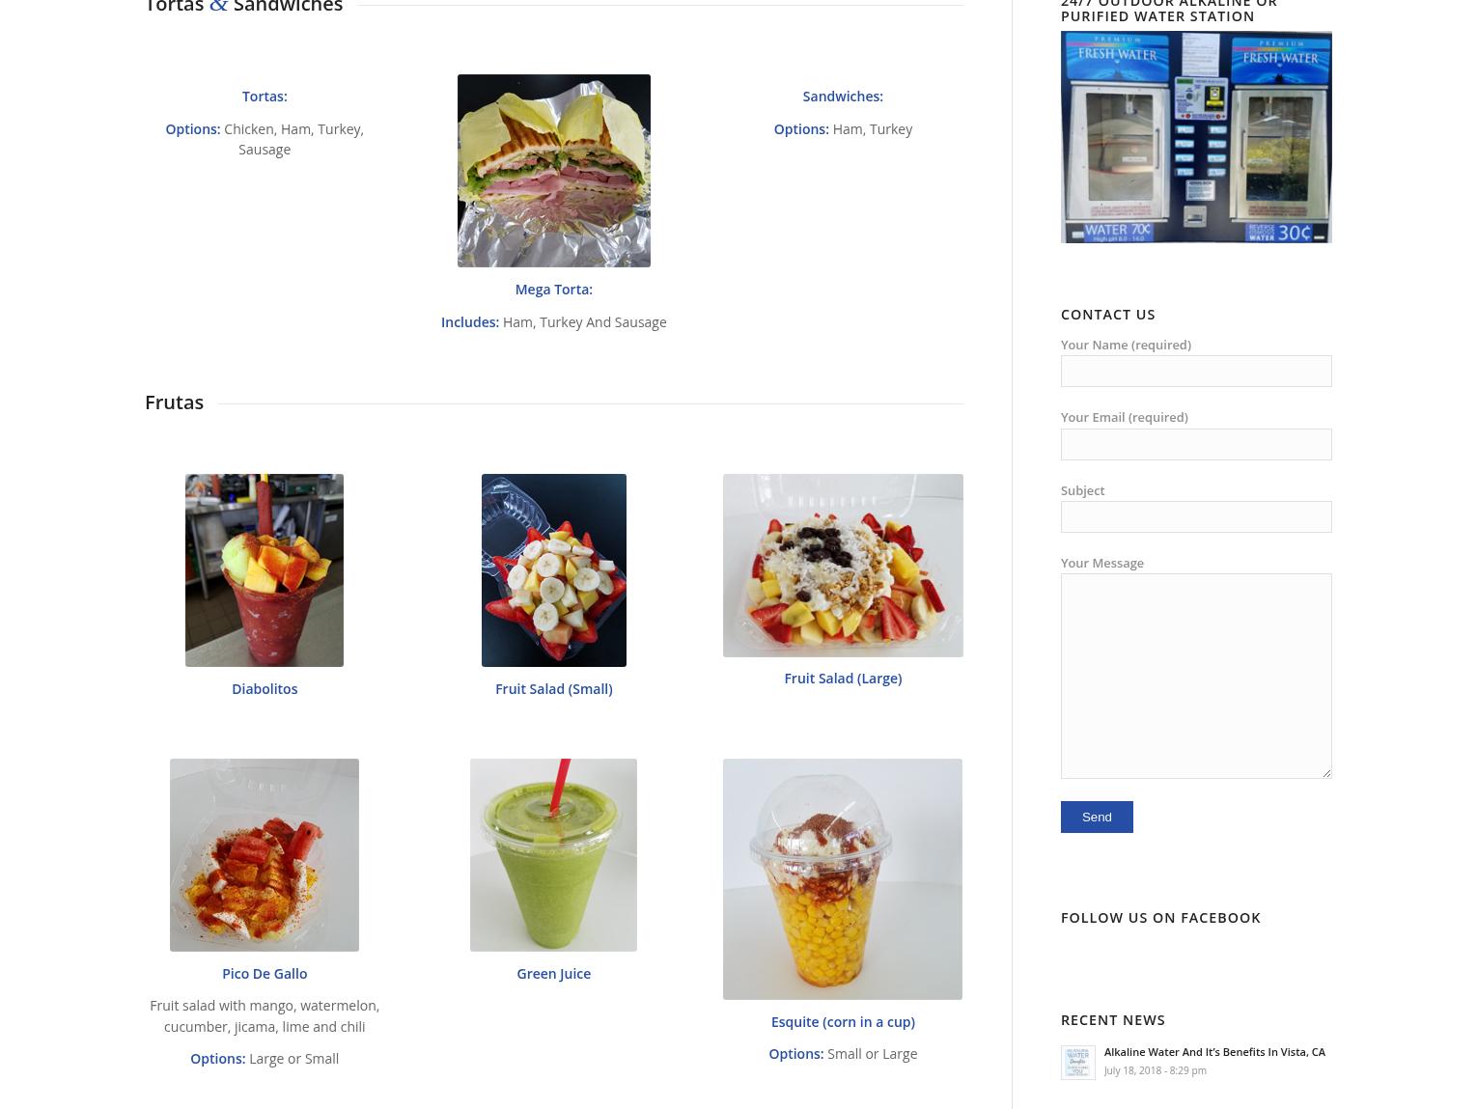Click the Green Juice title link
The image size is (1477, 1109).
(553, 974)
